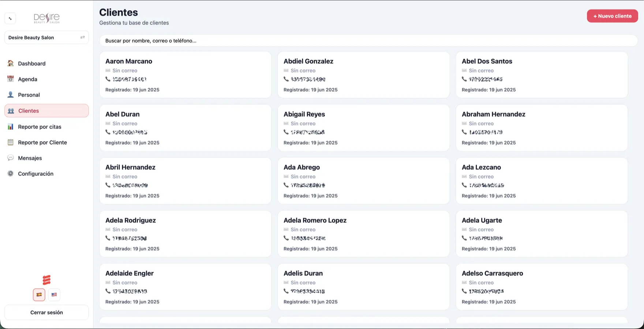Open Adela Romero Lopez client card
The image size is (644, 329).
click(x=364, y=234)
